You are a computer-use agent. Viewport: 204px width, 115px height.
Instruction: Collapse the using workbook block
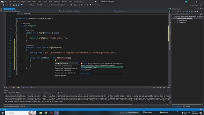16,58
